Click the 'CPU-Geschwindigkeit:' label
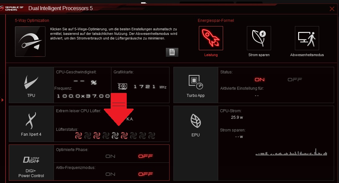Image resolution: width=339 pixels, height=183 pixels. click(x=76, y=72)
